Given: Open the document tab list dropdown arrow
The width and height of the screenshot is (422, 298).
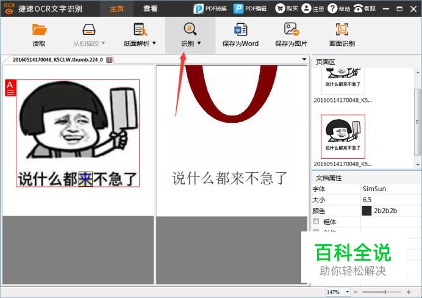Looking at the screenshot, I should click(x=304, y=59).
